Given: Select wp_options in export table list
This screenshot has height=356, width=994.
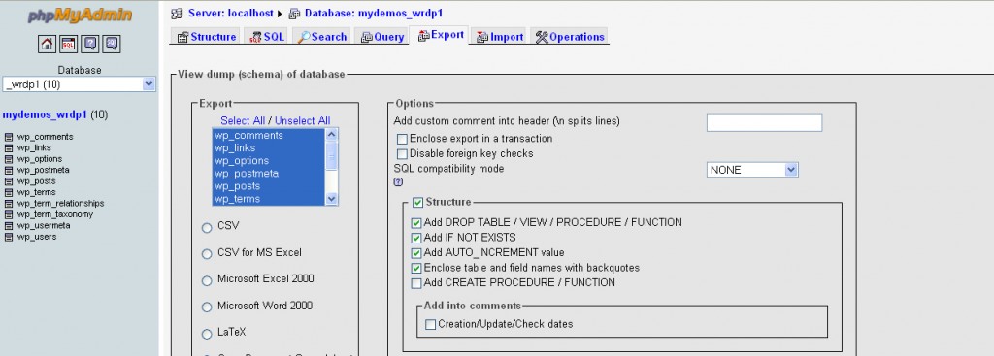Looking at the screenshot, I should pyautogui.click(x=269, y=161).
